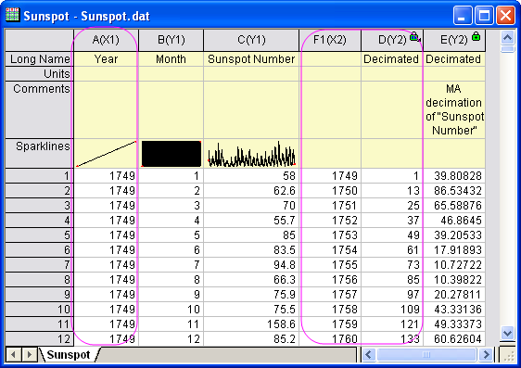The height and width of the screenshot is (368, 521).
Task: Click the horizontal scrollbar left arrow
Action: (368, 355)
